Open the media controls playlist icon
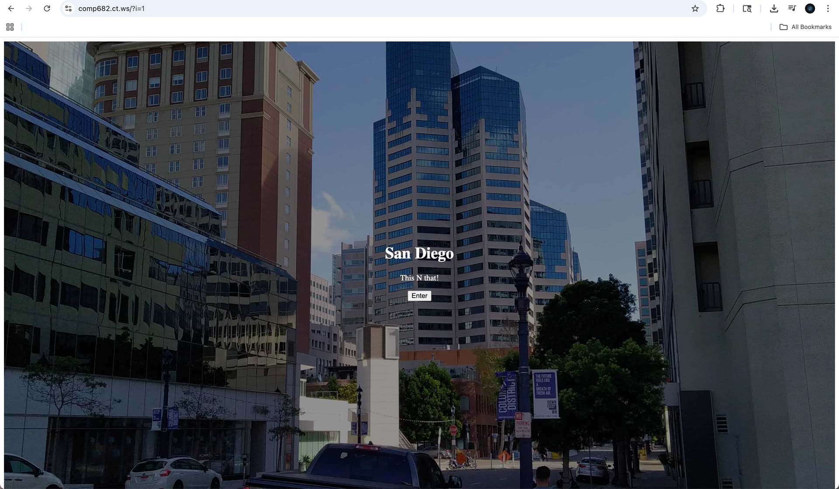This screenshot has width=839, height=489. pyautogui.click(x=792, y=9)
